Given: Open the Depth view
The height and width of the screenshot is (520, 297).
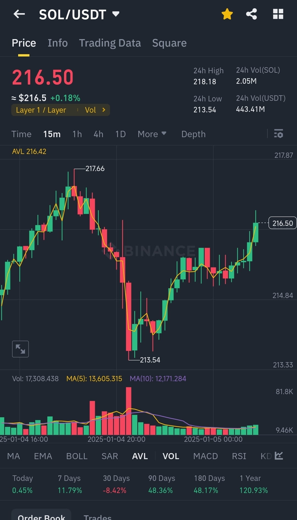Looking at the screenshot, I should coord(193,134).
